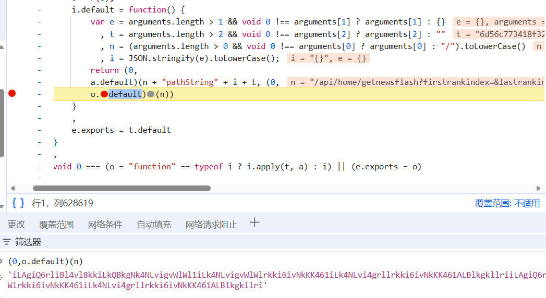Click the horizontal scrollbar left arrow
The height and width of the screenshot is (298, 546).
11,188
